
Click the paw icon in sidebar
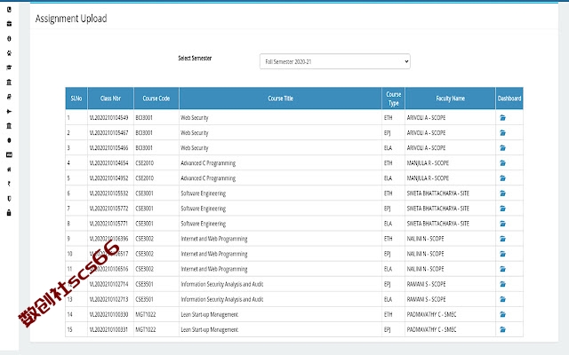tap(9, 53)
